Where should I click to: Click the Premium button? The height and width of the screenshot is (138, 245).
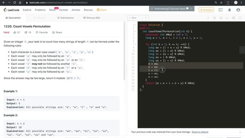click(206, 10)
